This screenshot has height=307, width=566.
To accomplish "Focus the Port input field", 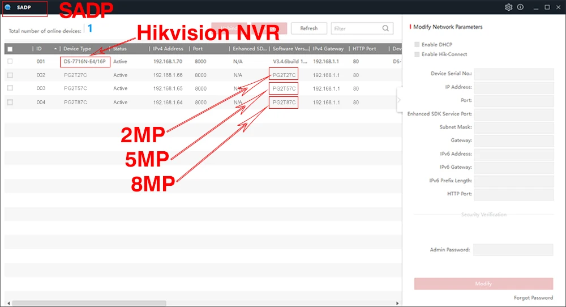I will 514,100.
